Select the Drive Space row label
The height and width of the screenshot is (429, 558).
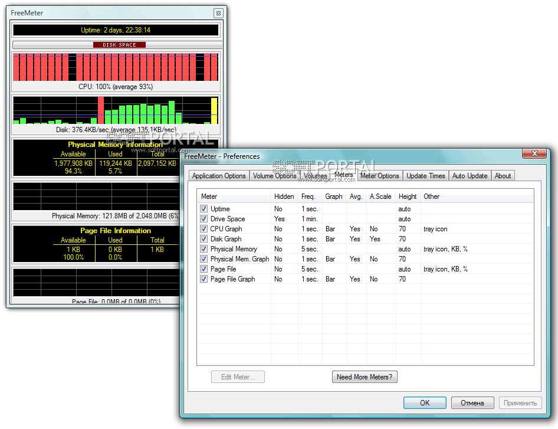coord(228,219)
